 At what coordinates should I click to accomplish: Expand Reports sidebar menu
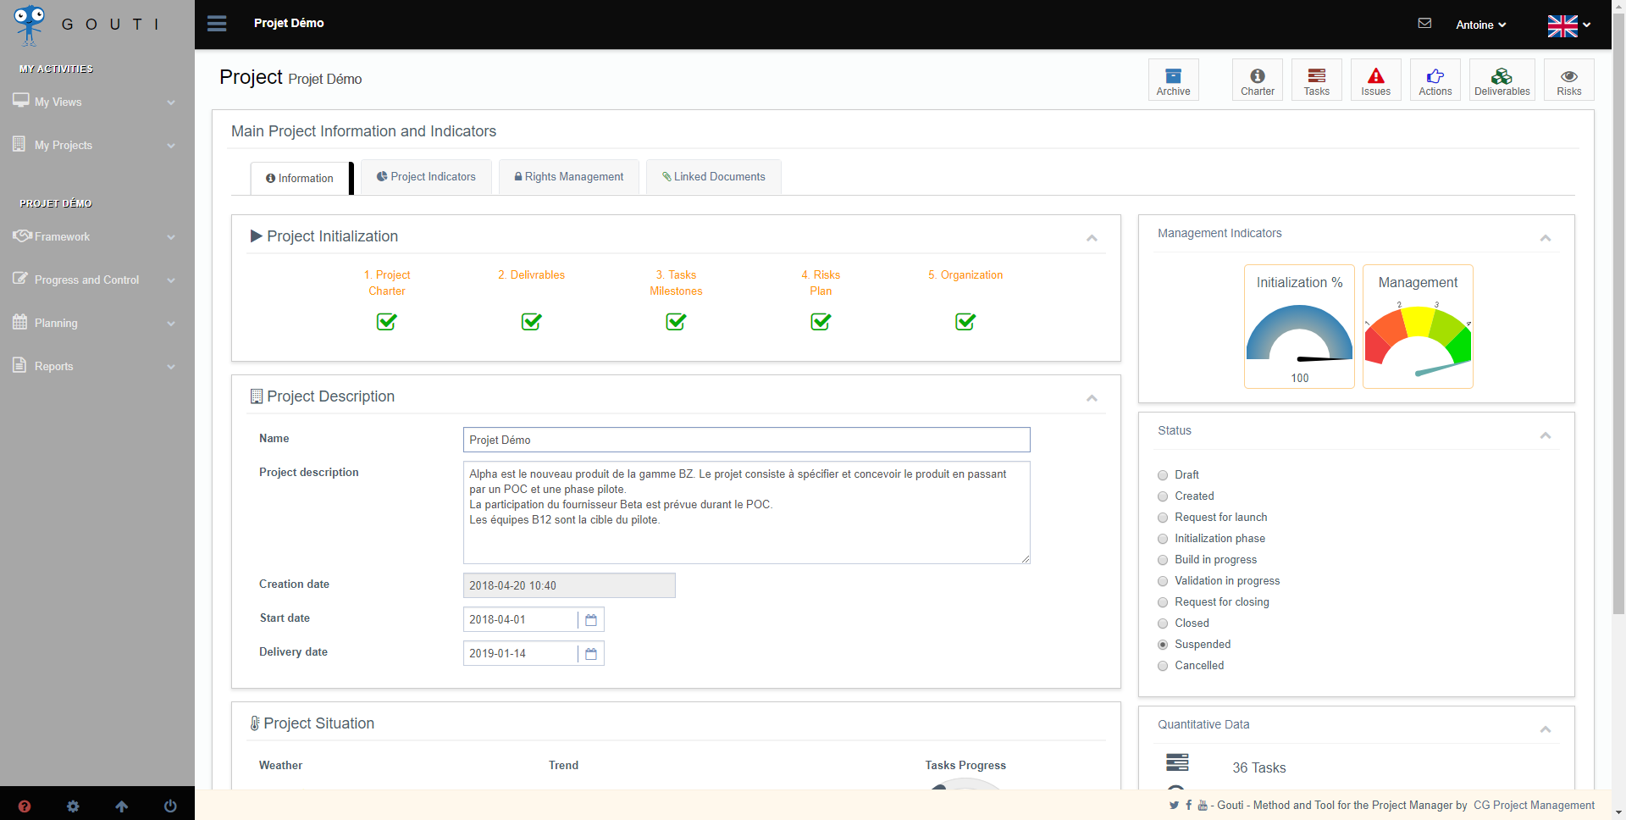tap(97, 366)
